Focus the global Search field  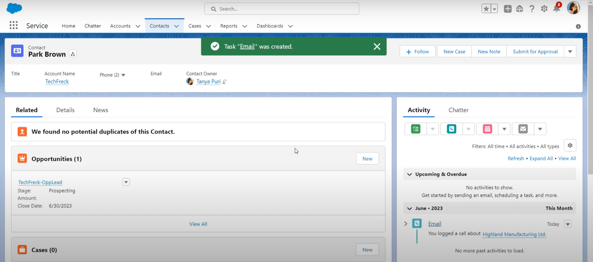282,9
